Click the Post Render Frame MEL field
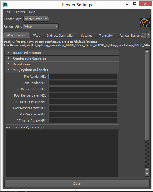 pyautogui.click(x=83, y=108)
